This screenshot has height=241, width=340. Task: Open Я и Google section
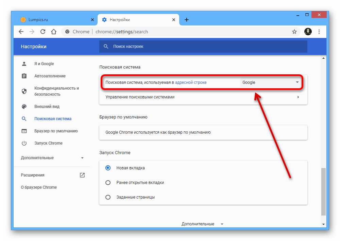pyautogui.click(x=44, y=64)
